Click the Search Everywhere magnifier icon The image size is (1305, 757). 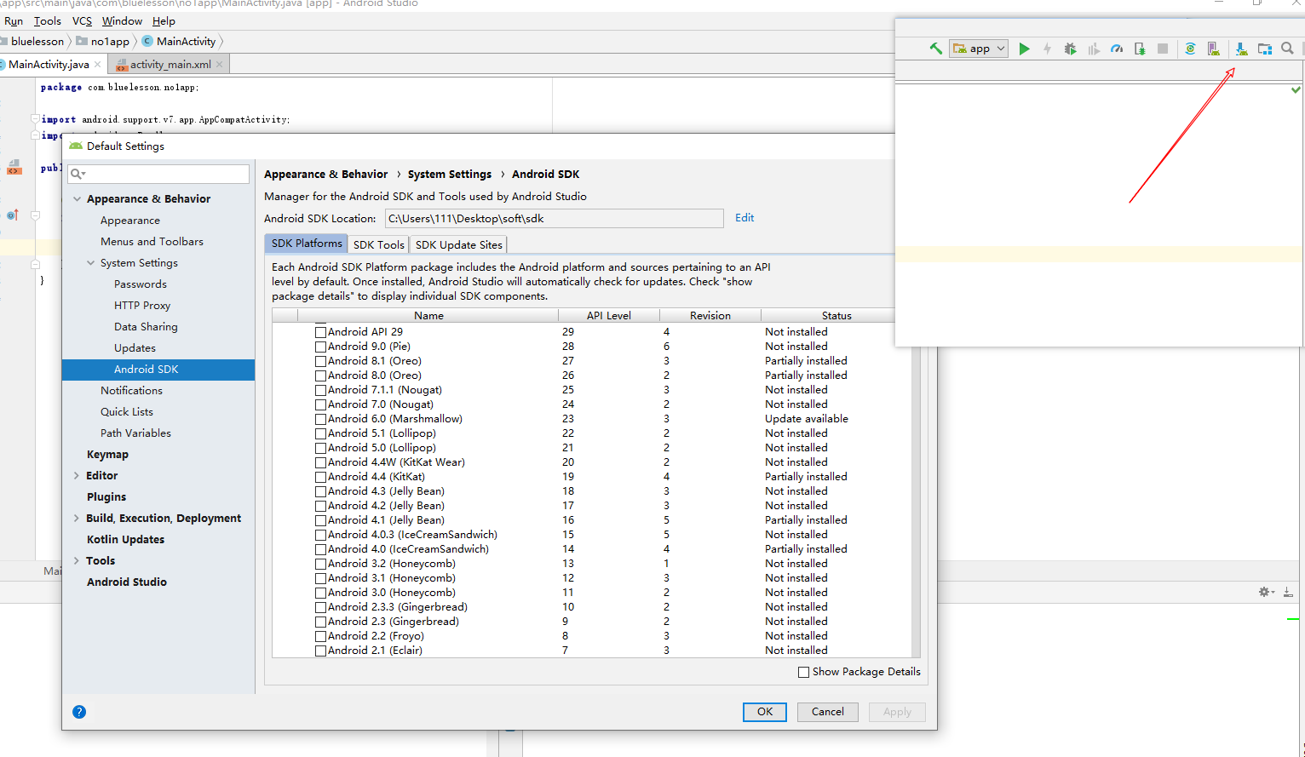(1287, 49)
